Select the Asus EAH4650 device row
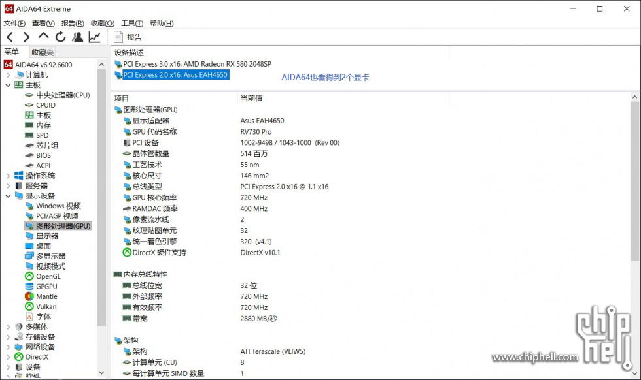The height and width of the screenshot is (380, 641). (x=172, y=75)
